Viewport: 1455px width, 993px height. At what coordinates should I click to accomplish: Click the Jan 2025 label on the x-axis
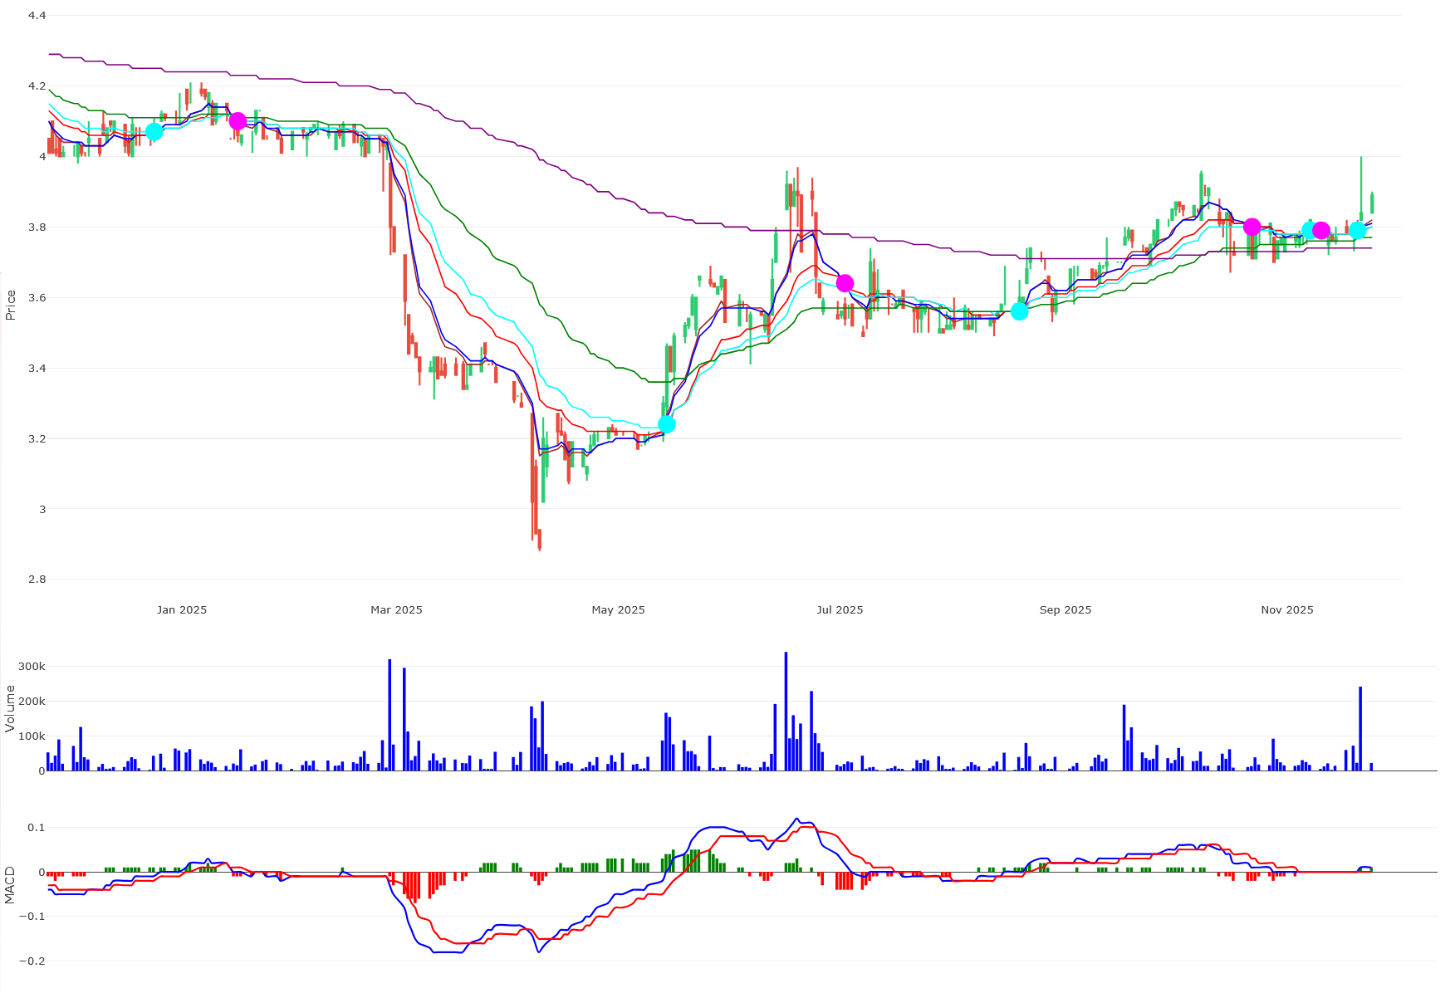point(182,609)
